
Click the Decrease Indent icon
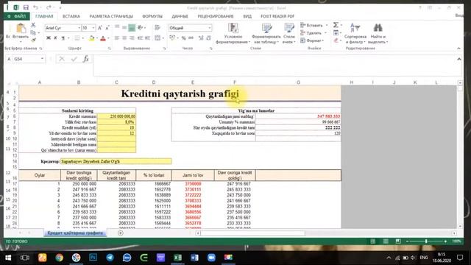click(140, 38)
